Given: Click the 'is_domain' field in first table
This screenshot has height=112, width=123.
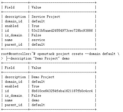Looking at the screenshot, I should [13, 35].
